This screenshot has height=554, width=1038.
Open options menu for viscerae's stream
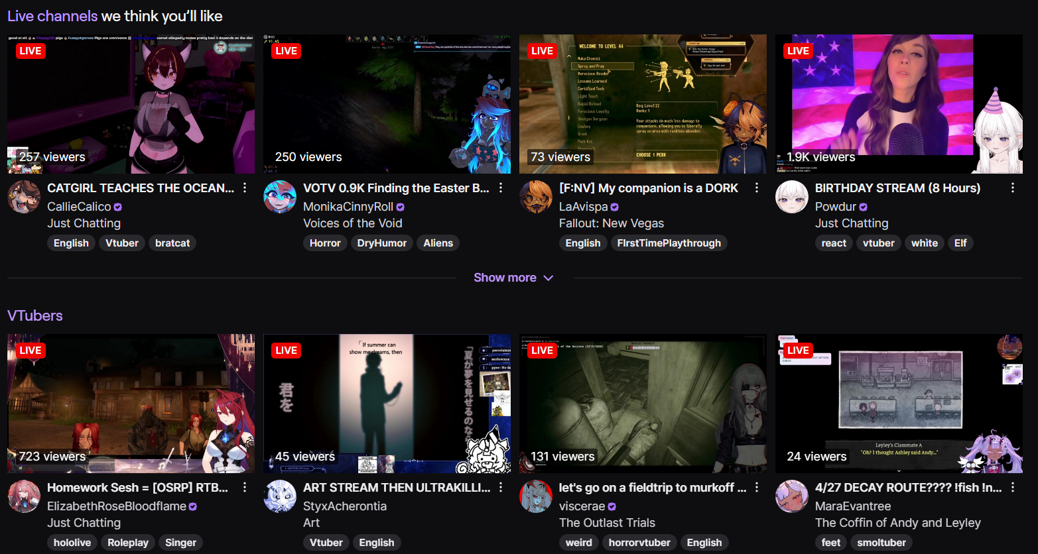[757, 488]
